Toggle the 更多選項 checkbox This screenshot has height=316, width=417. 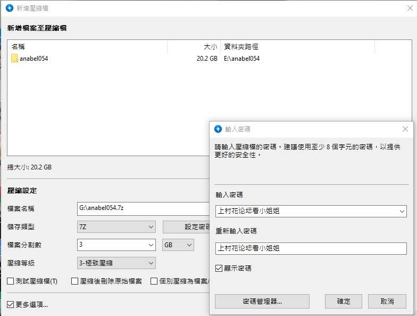pos(11,305)
